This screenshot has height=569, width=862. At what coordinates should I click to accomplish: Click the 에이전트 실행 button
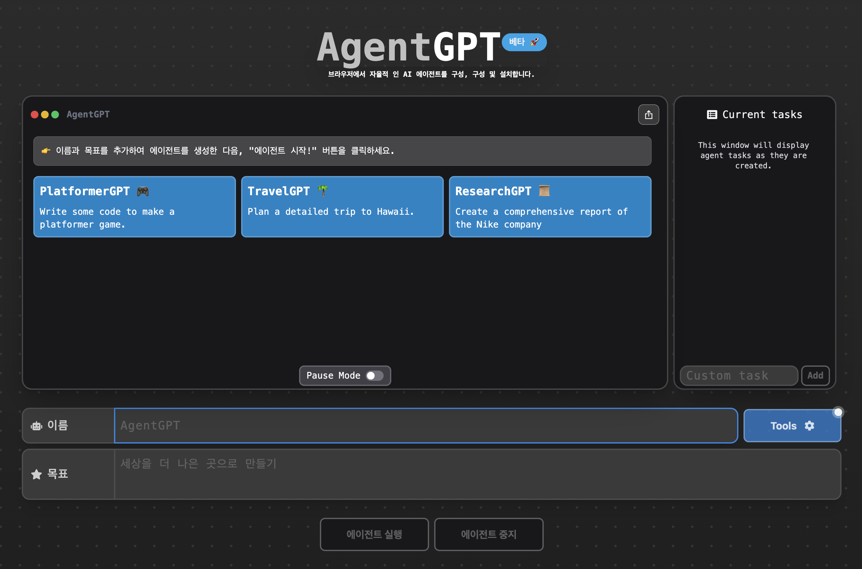click(x=374, y=534)
